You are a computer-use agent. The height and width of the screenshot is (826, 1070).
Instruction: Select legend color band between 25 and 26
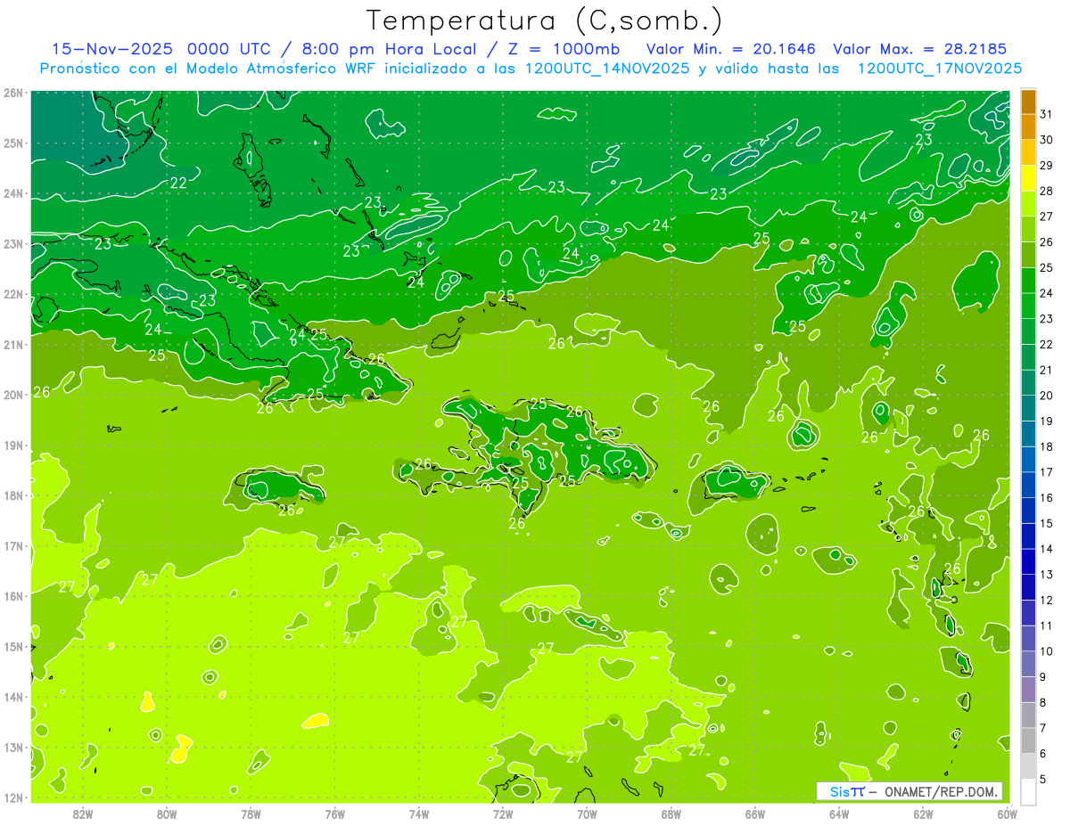pyautogui.click(x=1028, y=255)
